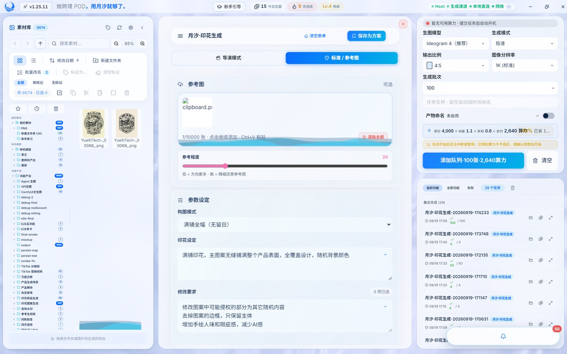Open the notification bell

click(x=503, y=336)
